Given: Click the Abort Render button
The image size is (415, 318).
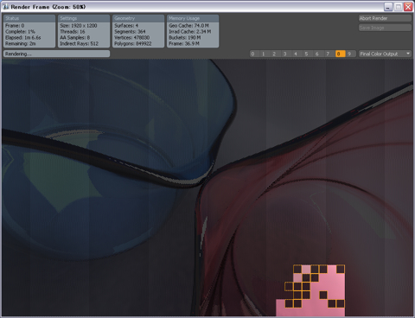Looking at the screenshot, I should tap(385, 18).
